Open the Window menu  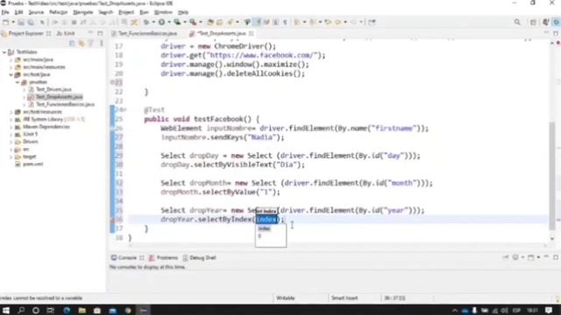click(163, 12)
